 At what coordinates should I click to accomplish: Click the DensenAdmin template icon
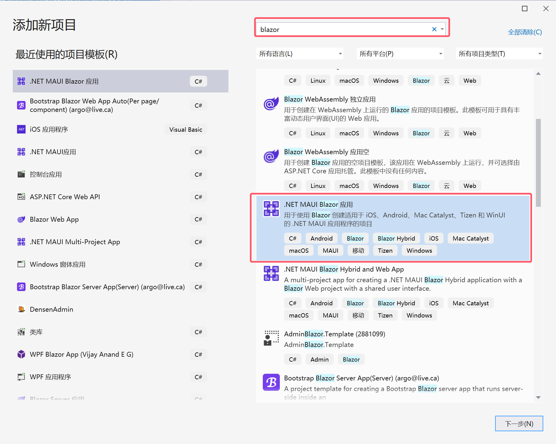tap(21, 309)
